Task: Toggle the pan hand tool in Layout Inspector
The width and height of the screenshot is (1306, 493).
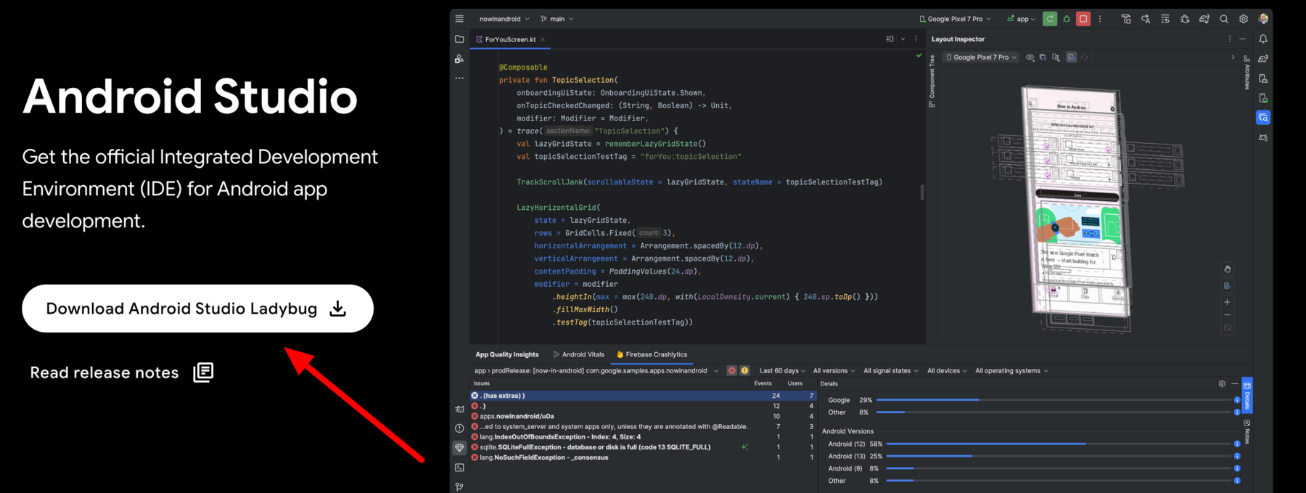Action: tap(1227, 269)
